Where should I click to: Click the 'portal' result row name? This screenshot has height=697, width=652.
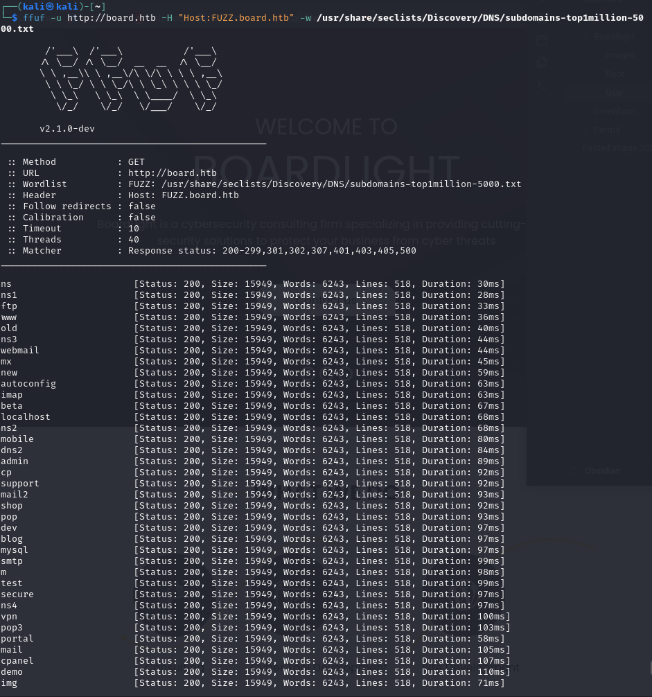coord(17,639)
